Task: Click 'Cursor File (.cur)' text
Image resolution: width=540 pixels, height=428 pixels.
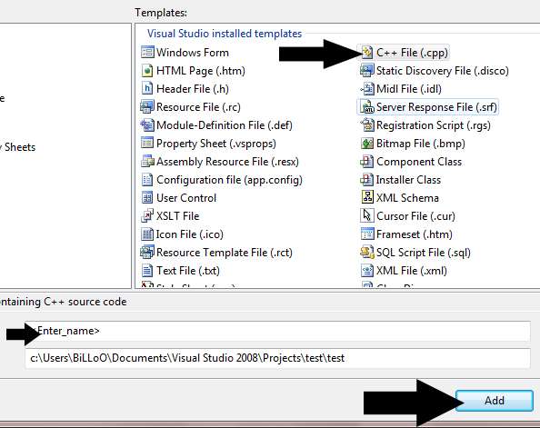Action: [x=415, y=216]
